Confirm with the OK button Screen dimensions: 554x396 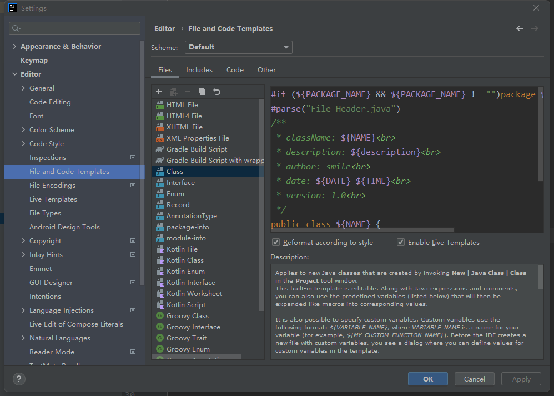click(x=428, y=379)
